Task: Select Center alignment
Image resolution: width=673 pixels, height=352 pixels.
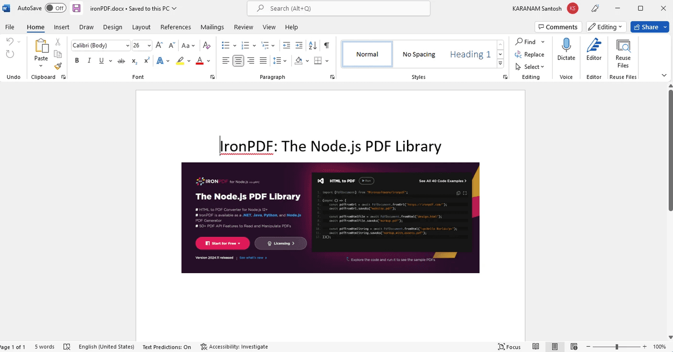Action: click(238, 61)
